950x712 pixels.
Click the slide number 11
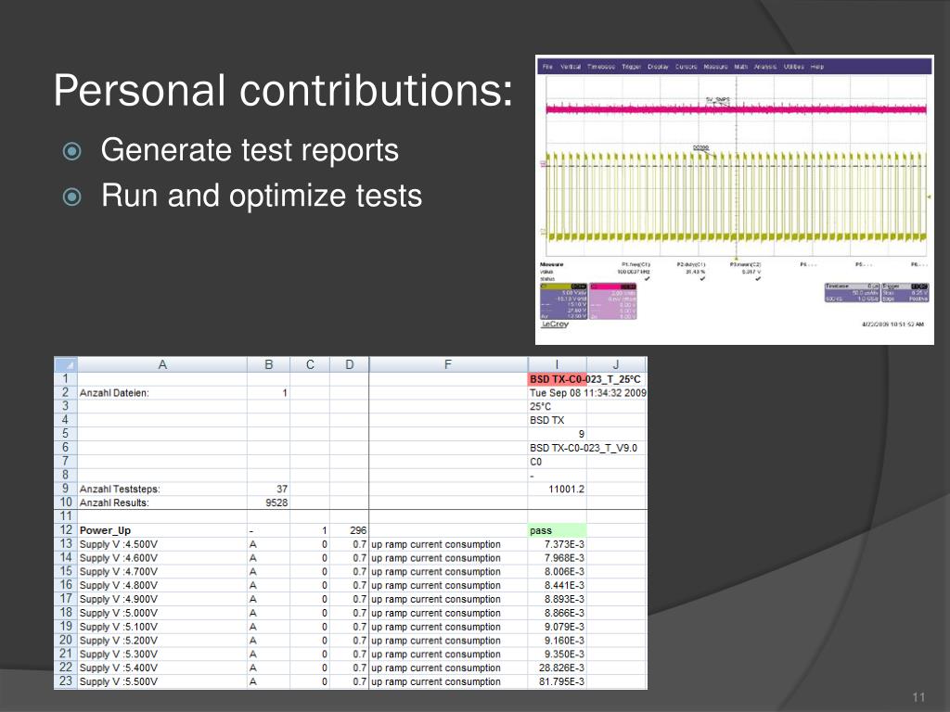918,697
